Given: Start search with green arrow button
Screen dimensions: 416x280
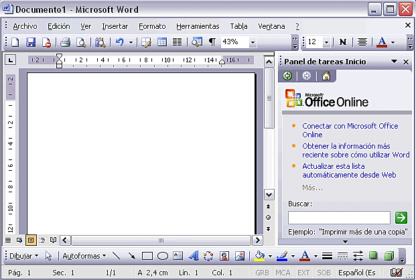Looking at the screenshot, I should point(401,218).
